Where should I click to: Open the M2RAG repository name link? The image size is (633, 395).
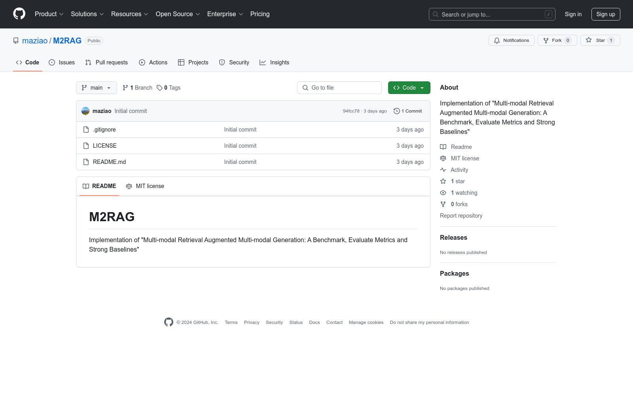tap(67, 41)
